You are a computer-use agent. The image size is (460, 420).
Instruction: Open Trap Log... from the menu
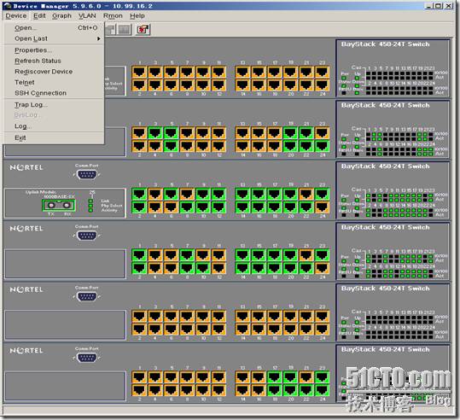point(54,105)
